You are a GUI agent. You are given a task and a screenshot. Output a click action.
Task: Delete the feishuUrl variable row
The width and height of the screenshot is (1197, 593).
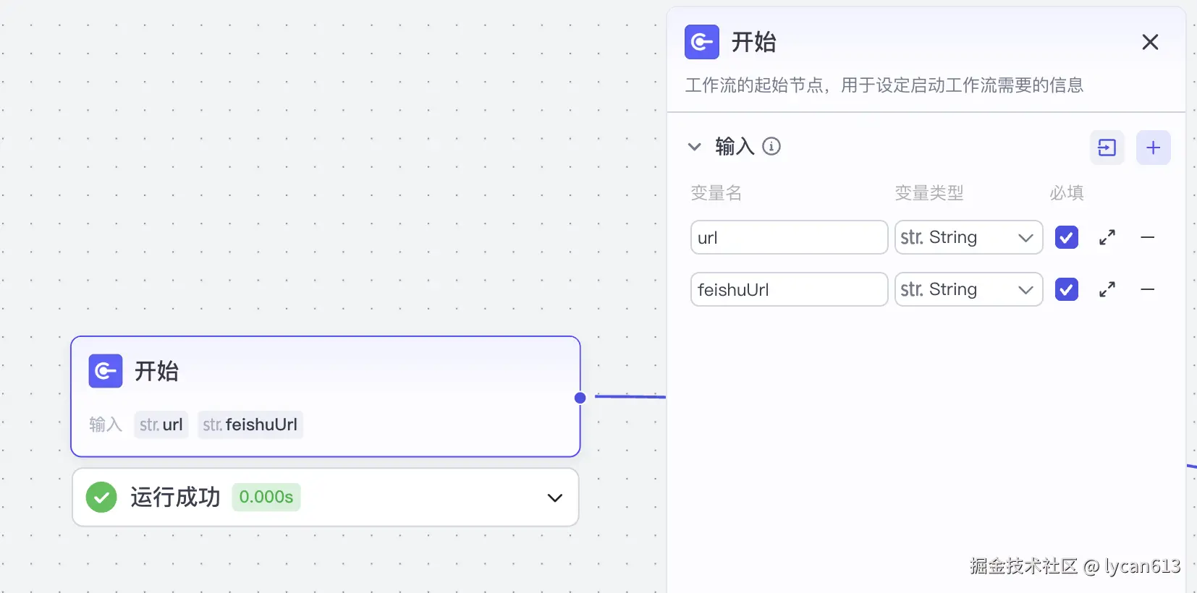click(1147, 289)
